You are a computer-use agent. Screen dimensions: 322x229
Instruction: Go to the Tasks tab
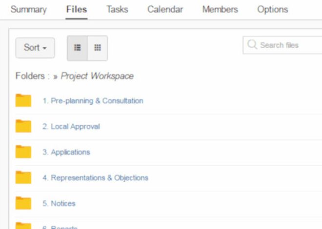117,9
